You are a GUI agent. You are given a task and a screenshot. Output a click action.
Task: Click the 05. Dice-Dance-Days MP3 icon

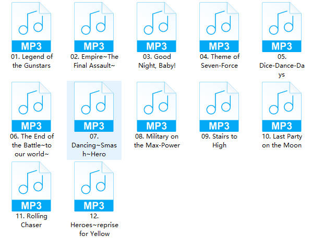pyautogui.click(x=282, y=27)
